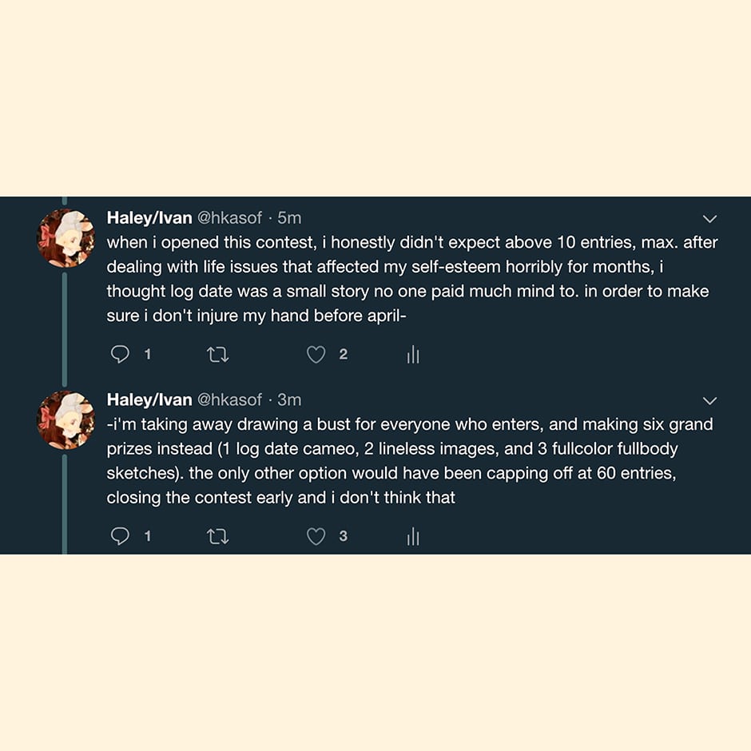Image resolution: width=751 pixels, height=751 pixels.
Task: Like the tweet that has 2 likes
Action: tap(316, 355)
